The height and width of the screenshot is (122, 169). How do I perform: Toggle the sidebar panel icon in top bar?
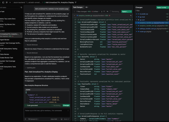(x=3, y=2)
